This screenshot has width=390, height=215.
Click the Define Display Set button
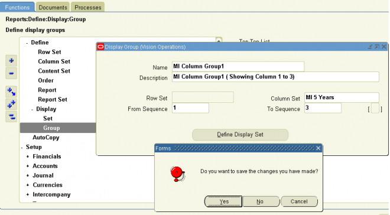[240, 135]
